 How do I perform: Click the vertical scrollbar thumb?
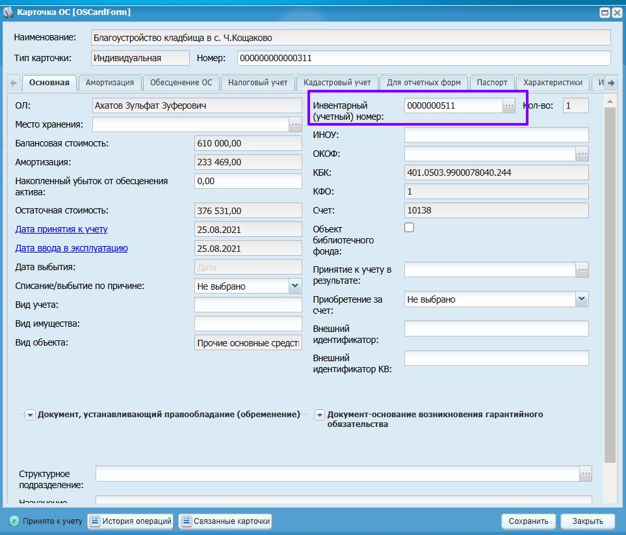tap(610, 284)
